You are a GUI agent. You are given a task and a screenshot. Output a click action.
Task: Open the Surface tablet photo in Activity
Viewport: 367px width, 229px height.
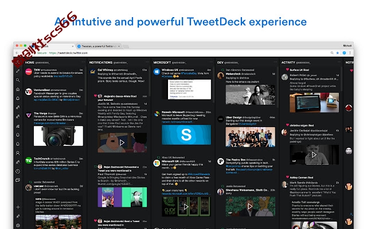(314, 103)
